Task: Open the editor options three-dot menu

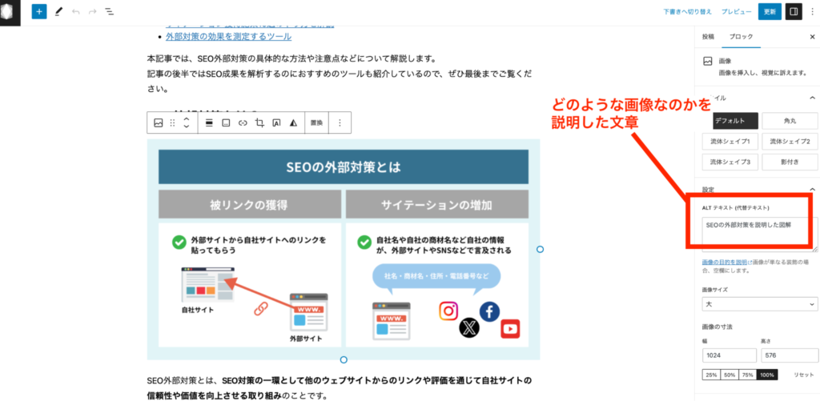Action: (812, 11)
